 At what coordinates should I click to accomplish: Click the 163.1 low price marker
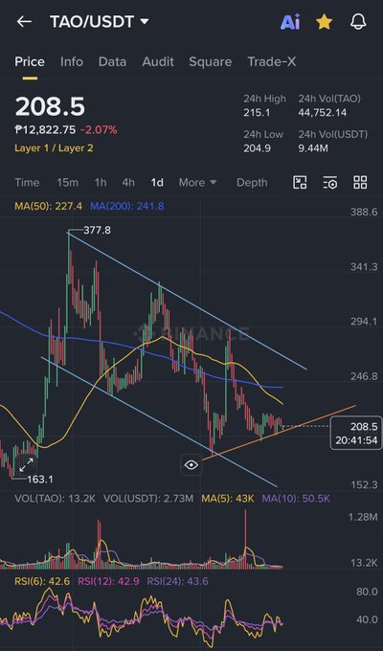click(x=40, y=479)
